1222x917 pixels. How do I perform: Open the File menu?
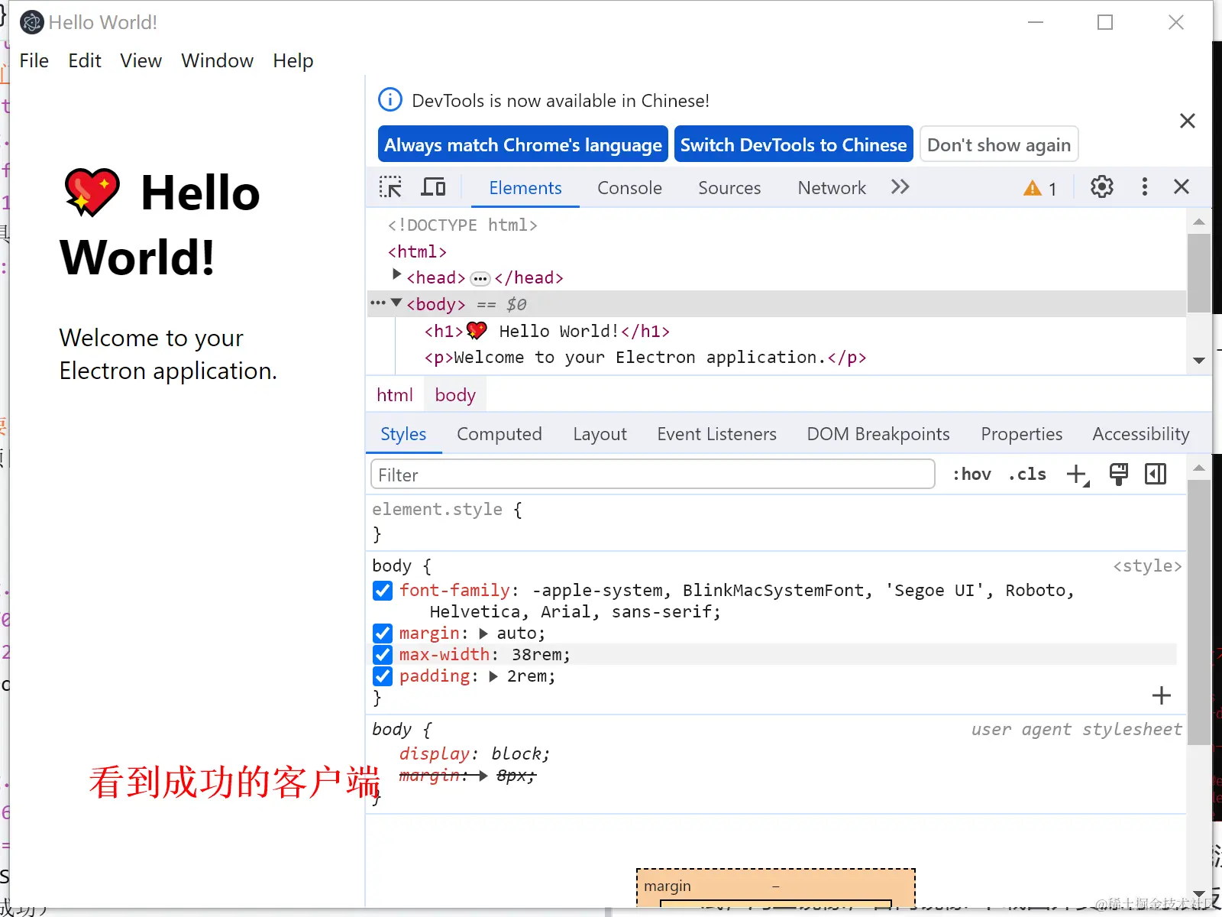(x=34, y=60)
